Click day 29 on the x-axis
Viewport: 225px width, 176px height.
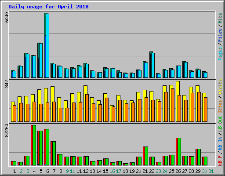198,171
